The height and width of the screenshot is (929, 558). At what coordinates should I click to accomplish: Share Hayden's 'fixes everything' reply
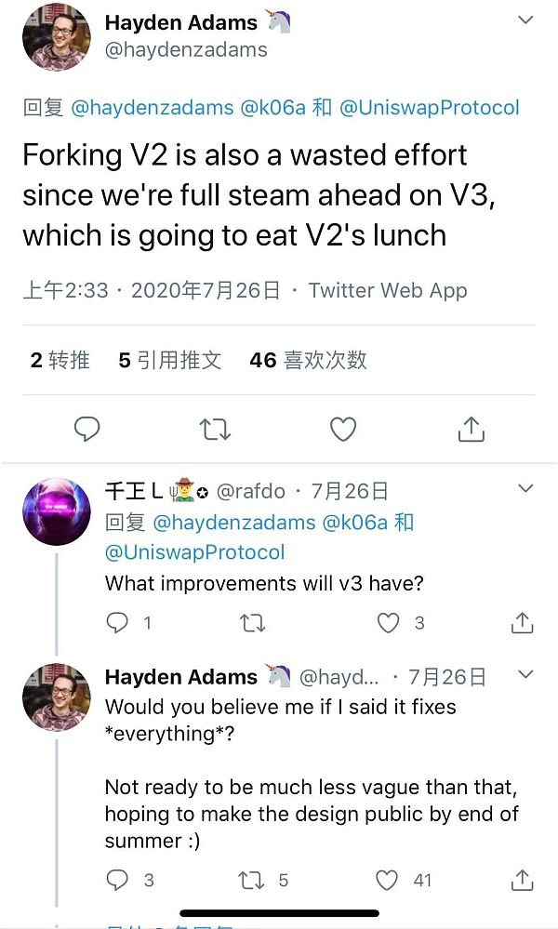[x=522, y=881]
